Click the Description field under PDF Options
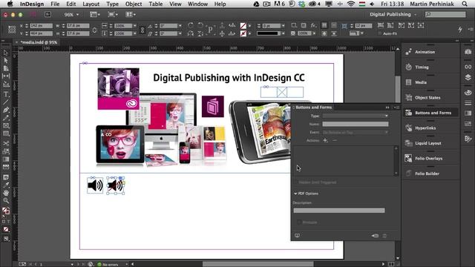475x267 pixels. coord(339,211)
